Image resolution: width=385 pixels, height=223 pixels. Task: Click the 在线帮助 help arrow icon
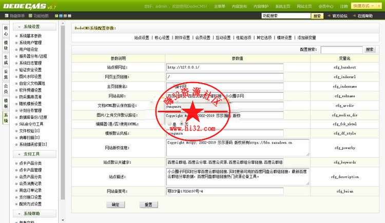tap(354, 16)
